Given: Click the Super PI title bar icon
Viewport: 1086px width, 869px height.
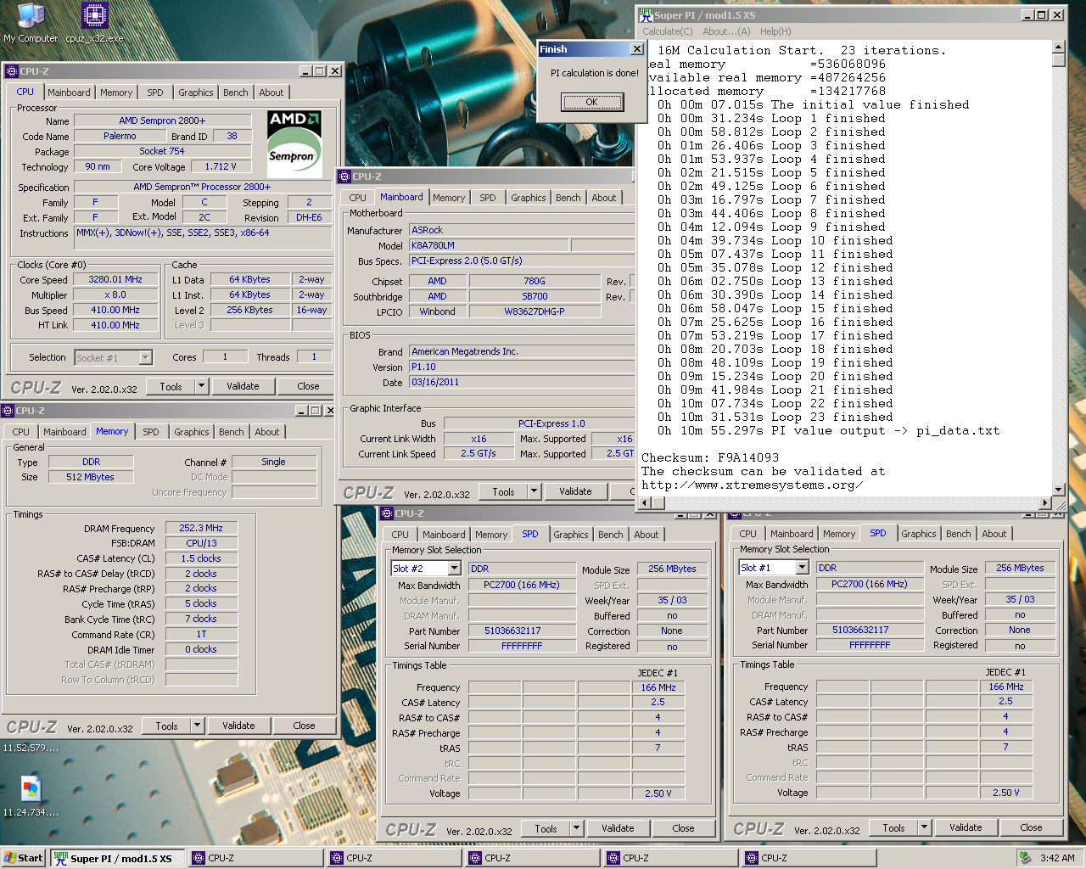Looking at the screenshot, I should (x=647, y=14).
